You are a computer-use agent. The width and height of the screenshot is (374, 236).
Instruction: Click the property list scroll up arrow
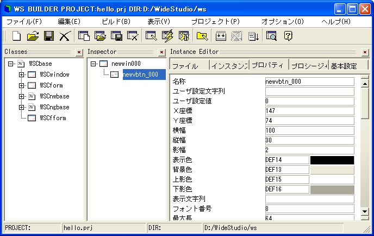click(x=365, y=84)
